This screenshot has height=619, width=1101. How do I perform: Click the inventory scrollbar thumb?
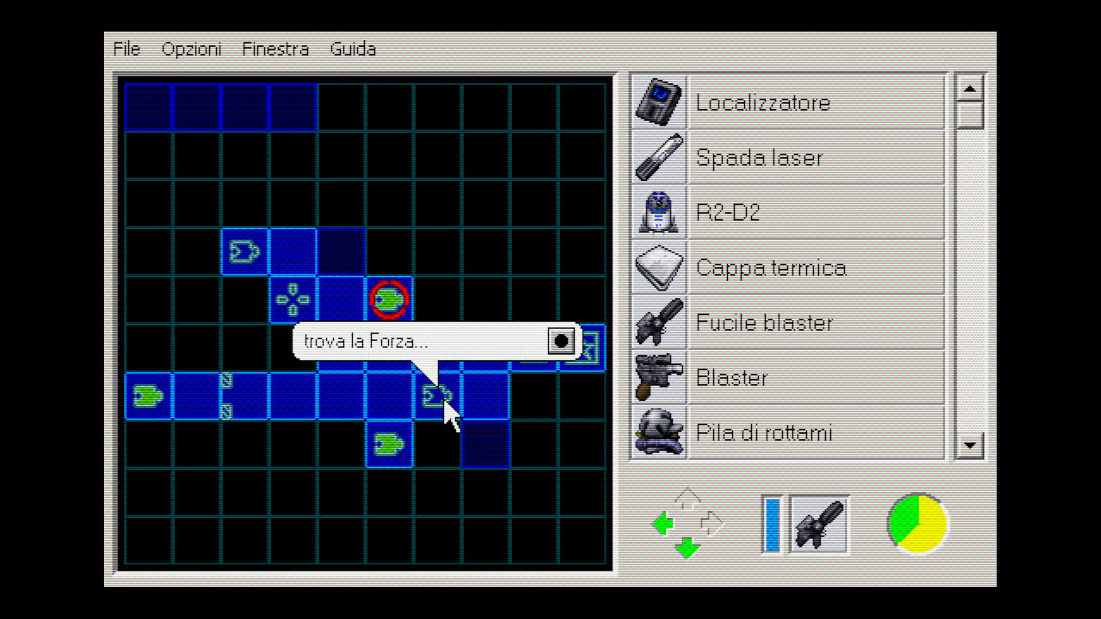click(970, 115)
